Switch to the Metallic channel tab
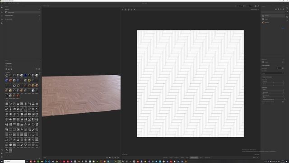Screen dimensions: 289x163 coord(182,158)
